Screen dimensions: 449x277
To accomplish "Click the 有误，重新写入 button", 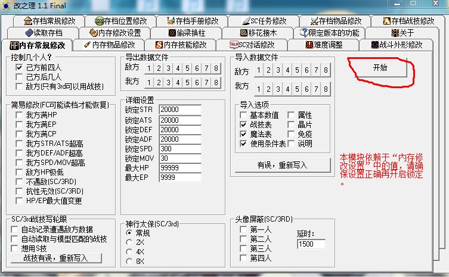I will (x=283, y=165).
